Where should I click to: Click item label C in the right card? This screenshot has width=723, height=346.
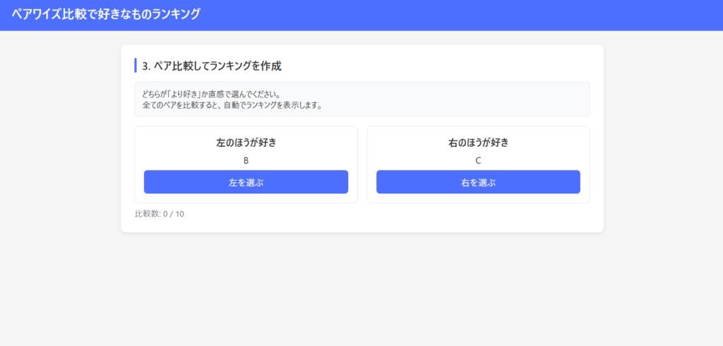point(478,160)
